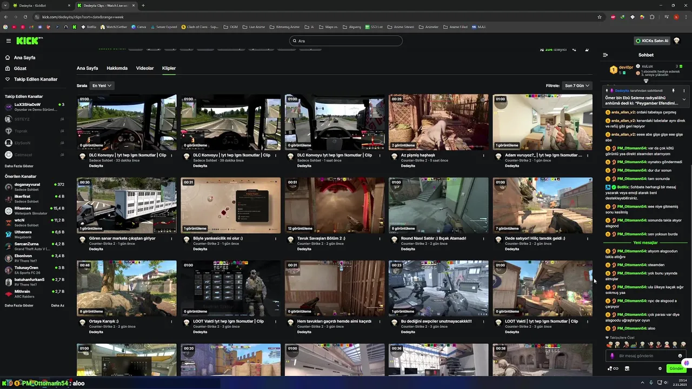Image resolution: width=692 pixels, height=389 pixels.
Task: Click the KICK logo
Action: [29, 41]
